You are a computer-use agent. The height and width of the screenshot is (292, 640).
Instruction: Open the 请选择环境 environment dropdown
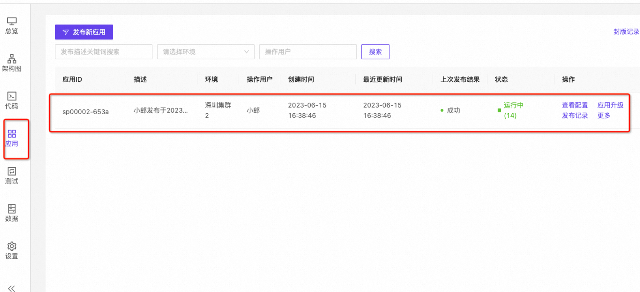pos(205,52)
